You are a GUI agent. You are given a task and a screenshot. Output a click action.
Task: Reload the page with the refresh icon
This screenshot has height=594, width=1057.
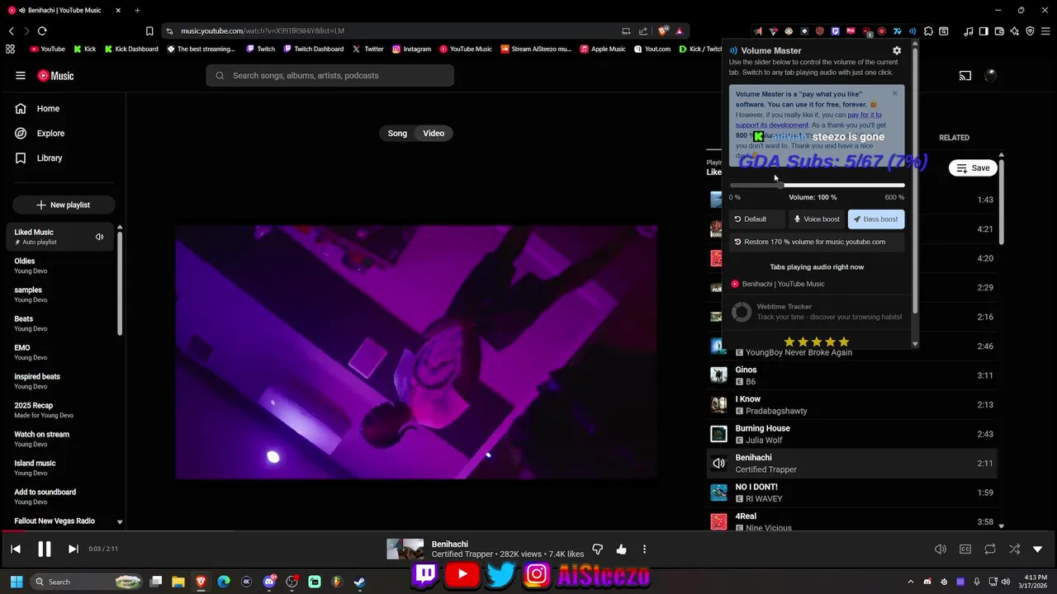click(x=42, y=31)
